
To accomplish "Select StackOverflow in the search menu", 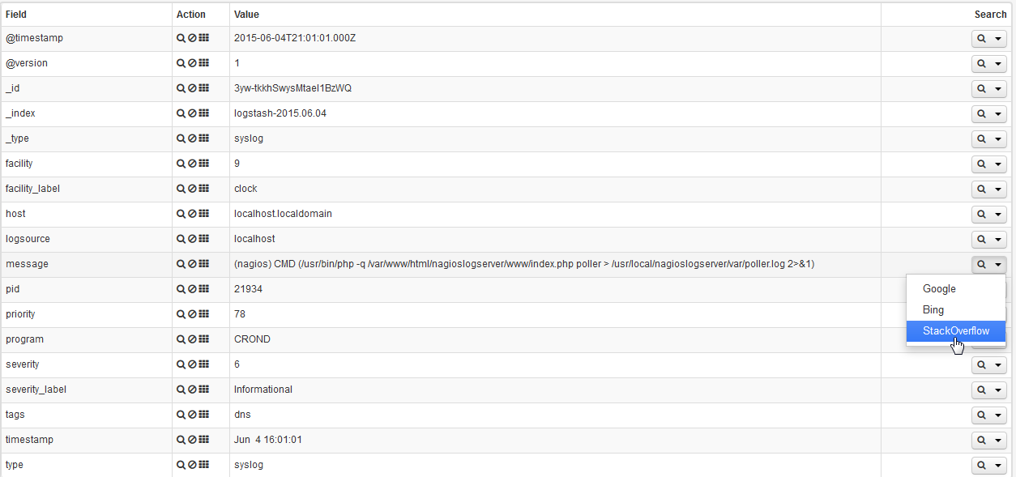I will [x=956, y=331].
